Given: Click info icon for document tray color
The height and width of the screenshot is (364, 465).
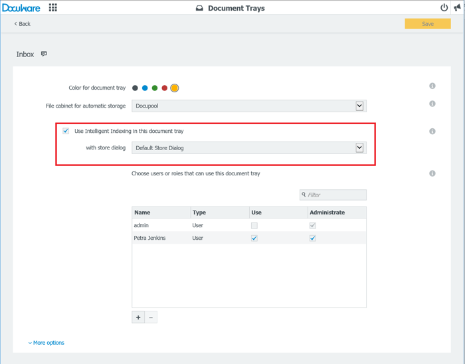Looking at the screenshot, I should [432, 86].
